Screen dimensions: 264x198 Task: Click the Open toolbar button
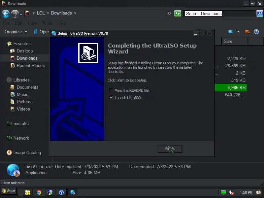[x=41, y=32]
